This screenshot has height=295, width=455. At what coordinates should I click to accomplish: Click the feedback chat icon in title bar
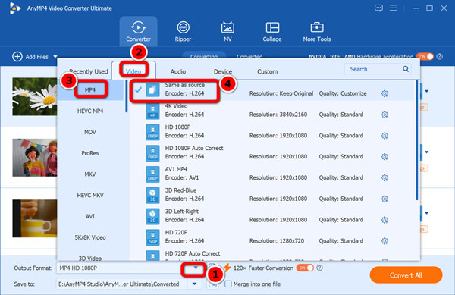pyautogui.click(x=378, y=8)
